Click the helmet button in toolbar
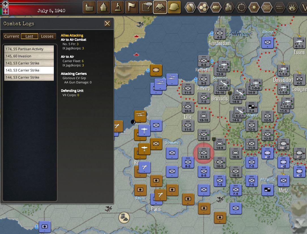Viewport: 307px width, 234px height. pos(174,7)
